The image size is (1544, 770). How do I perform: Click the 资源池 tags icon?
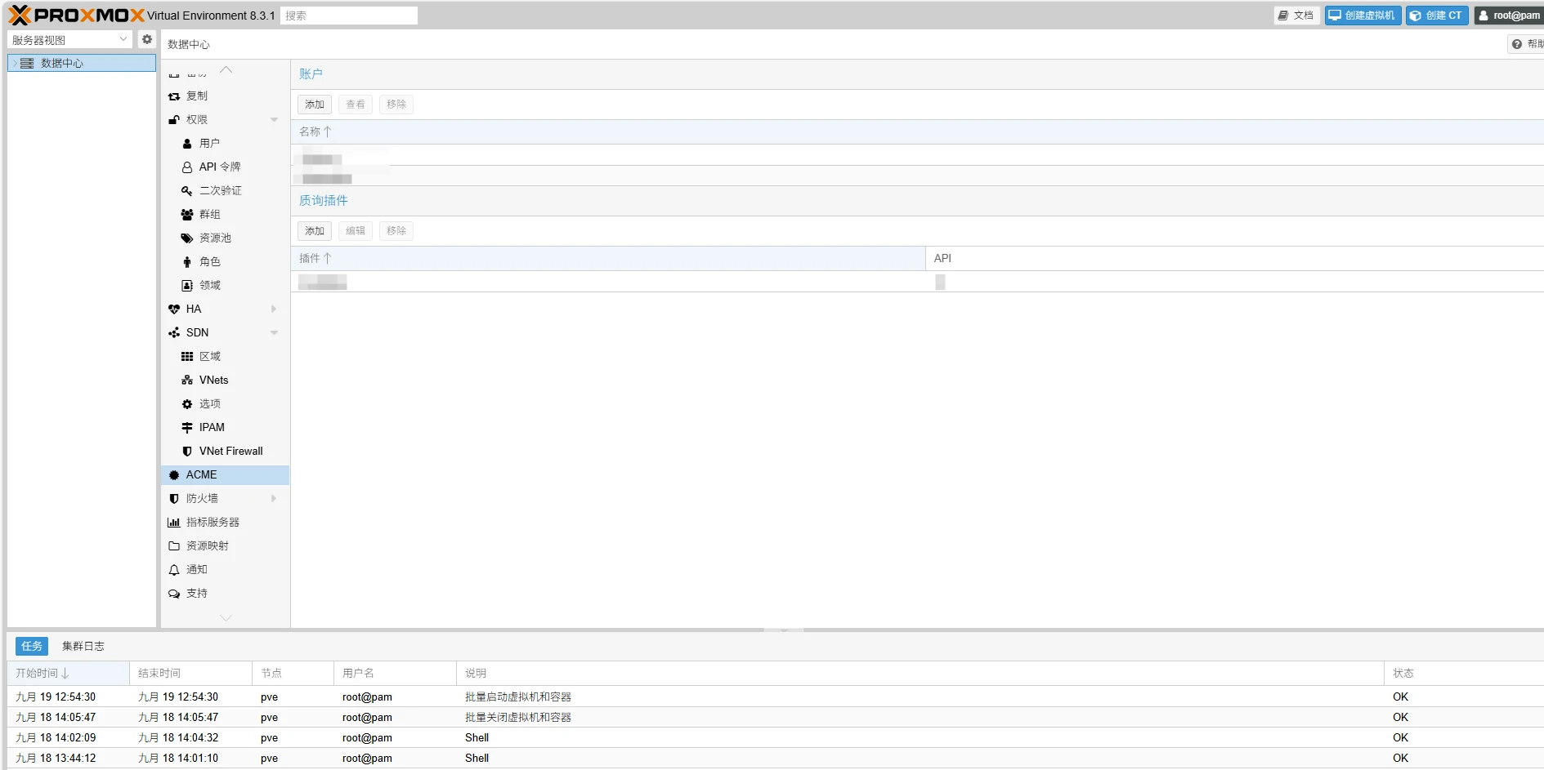tap(187, 238)
